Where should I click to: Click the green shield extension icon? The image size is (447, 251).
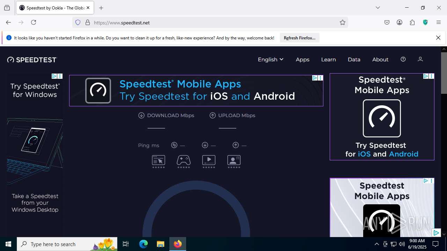pyautogui.click(x=425, y=22)
